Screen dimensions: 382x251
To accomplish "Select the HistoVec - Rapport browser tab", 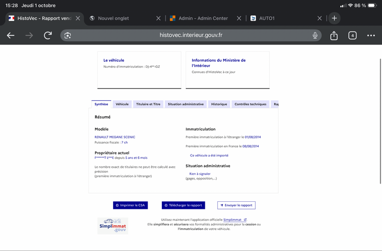I will [44, 18].
